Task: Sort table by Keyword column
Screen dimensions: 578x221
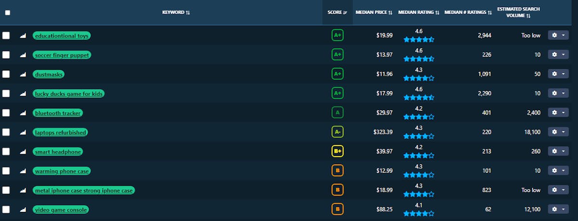Action: (176, 13)
